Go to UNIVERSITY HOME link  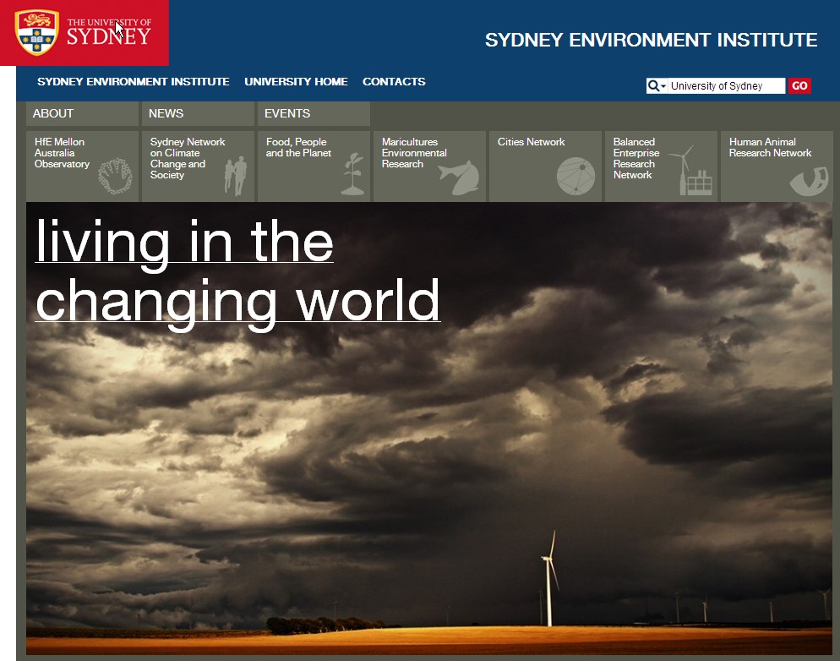coord(296,82)
